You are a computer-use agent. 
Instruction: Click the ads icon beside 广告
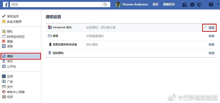click(4, 81)
